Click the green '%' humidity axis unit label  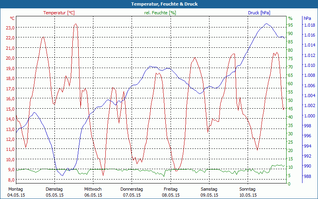pyautogui.click(x=290, y=18)
